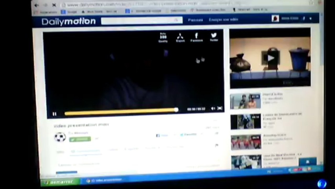335x189 pixels.
Task: Expand the account dropdown arrow in the header
Action: coord(310,18)
